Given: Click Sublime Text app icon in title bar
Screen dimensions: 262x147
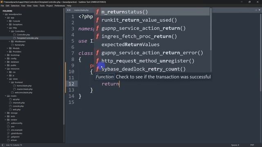Looking at the screenshot, I should coord(2,2).
